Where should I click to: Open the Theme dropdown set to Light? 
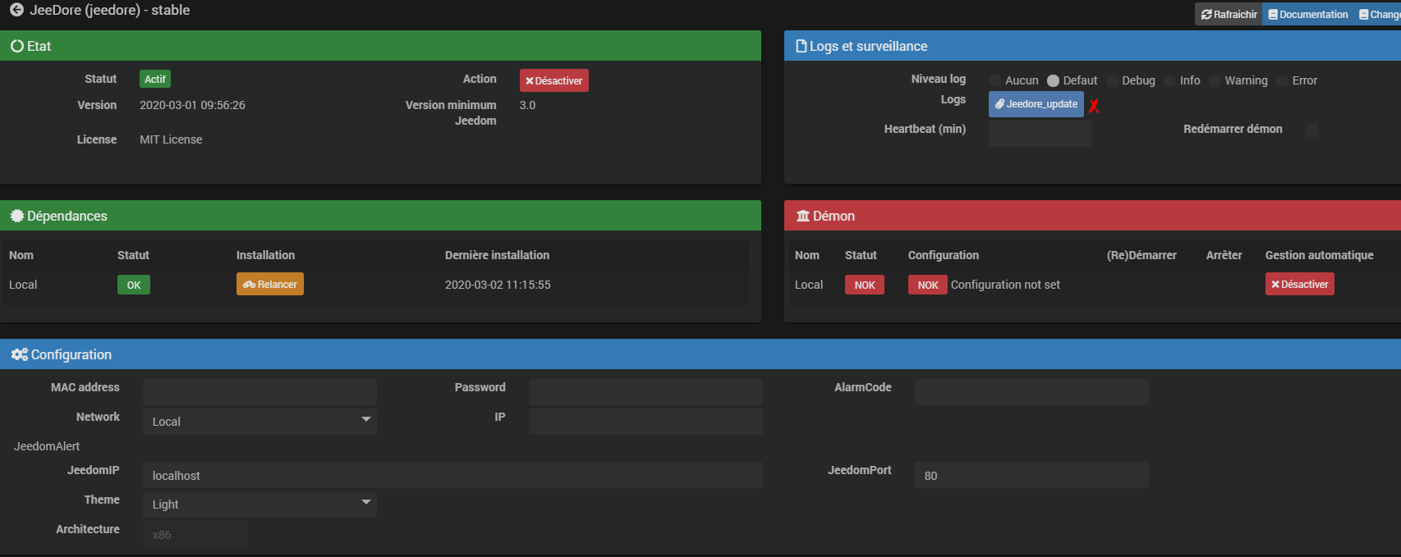260,504
